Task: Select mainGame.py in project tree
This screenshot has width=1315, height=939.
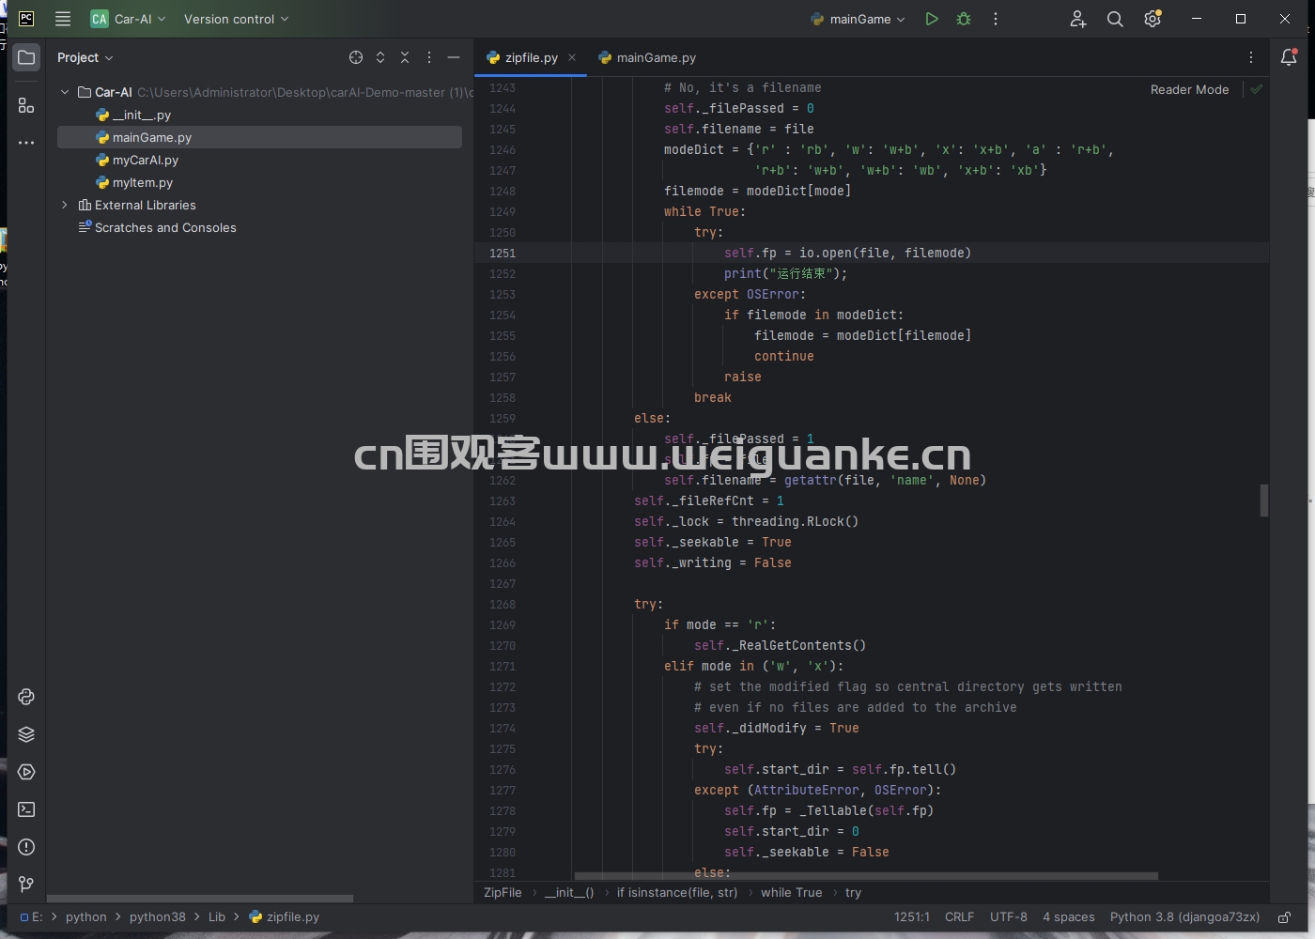Action: (x=259, y=137)
